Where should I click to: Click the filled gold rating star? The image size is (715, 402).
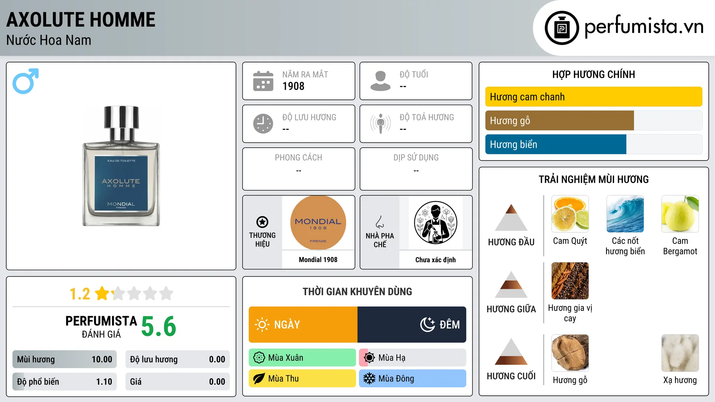click(x=102, y=293)
